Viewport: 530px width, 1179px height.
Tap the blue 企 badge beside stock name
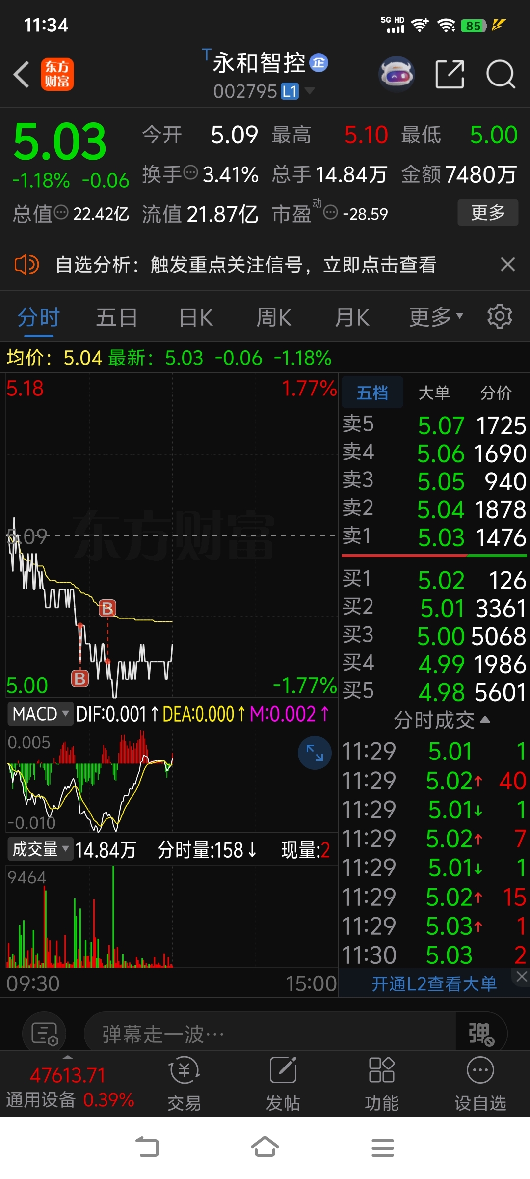pos(319,63)
